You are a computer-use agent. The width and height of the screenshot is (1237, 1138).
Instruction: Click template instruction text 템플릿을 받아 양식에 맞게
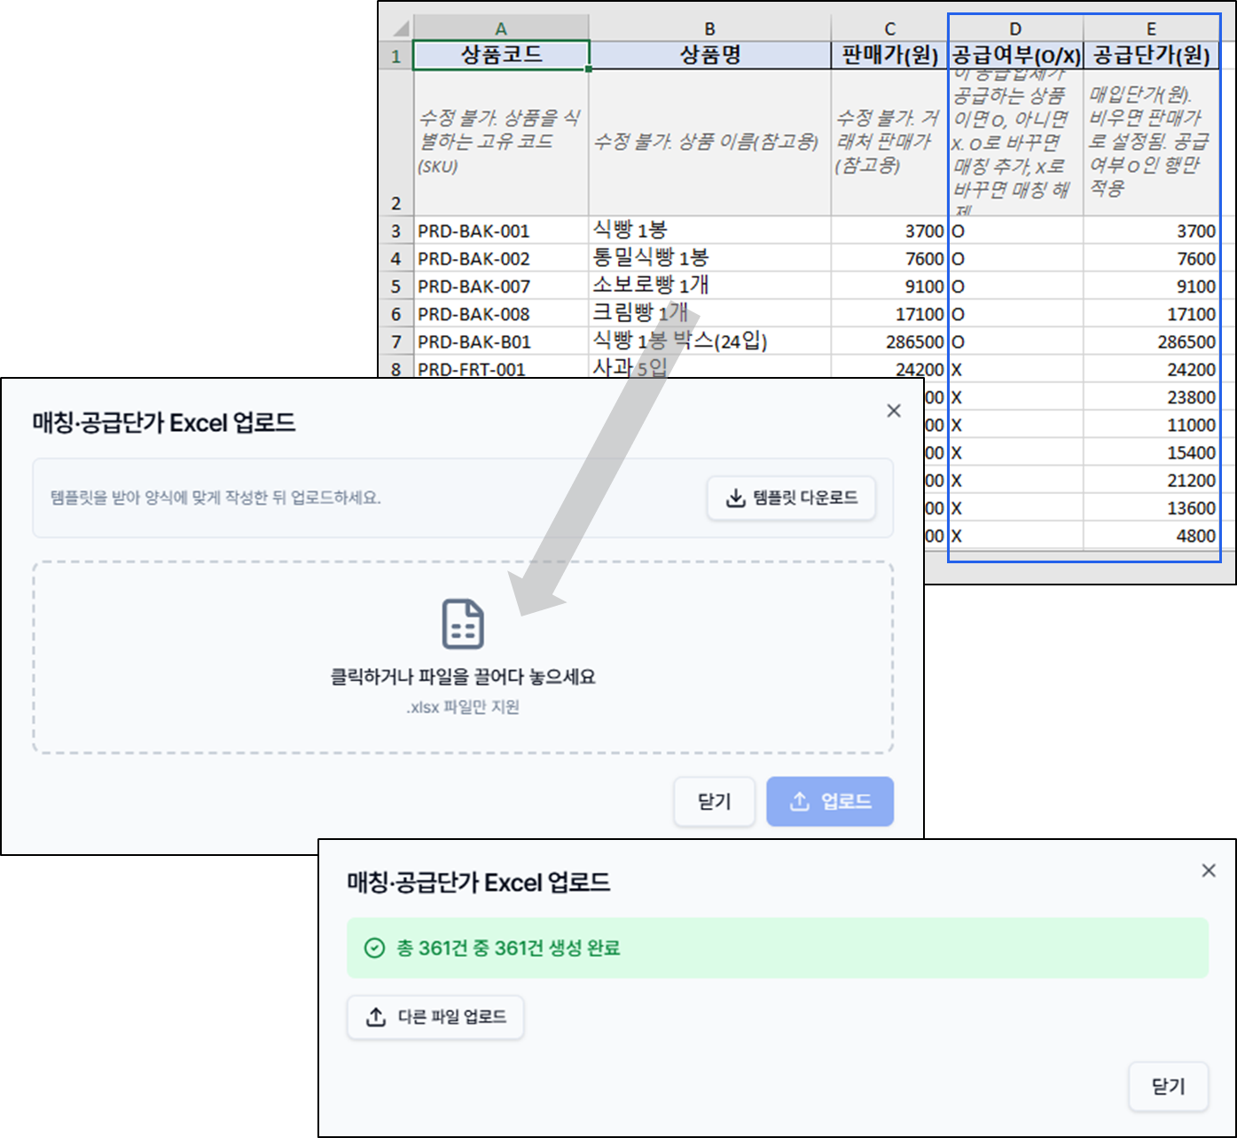215,498
